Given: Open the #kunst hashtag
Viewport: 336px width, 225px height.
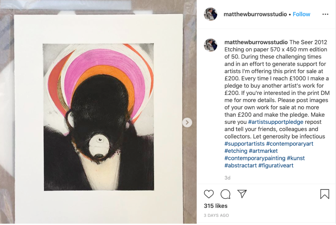Looking at the screenshot, I should point(296,158).
